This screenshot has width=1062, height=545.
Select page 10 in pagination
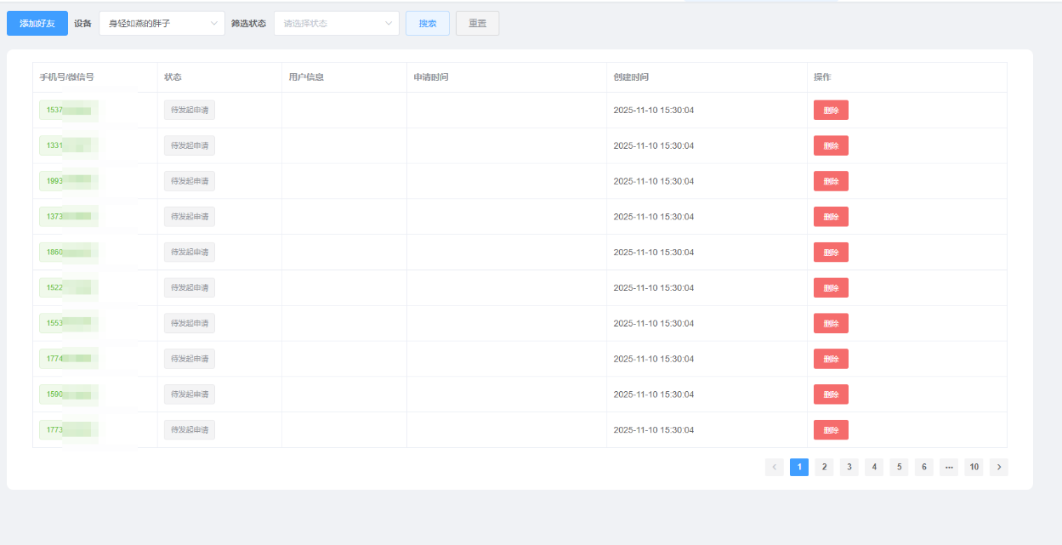[974, 467]
